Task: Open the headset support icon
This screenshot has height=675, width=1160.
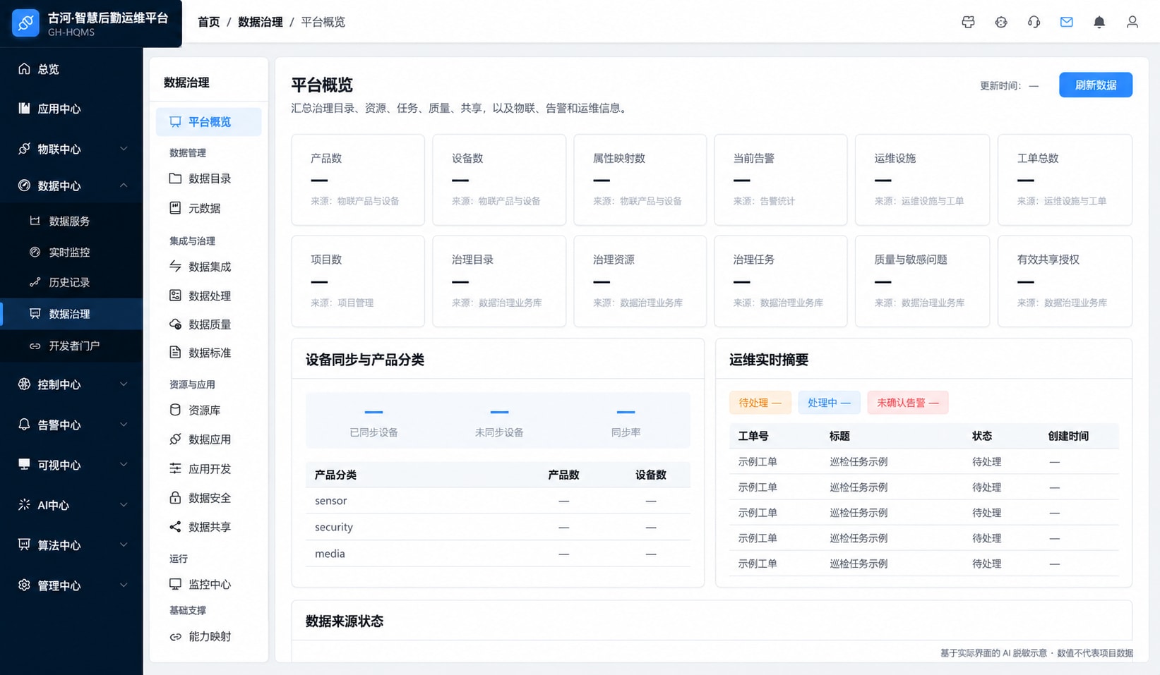Action: tap(1034, 22)
